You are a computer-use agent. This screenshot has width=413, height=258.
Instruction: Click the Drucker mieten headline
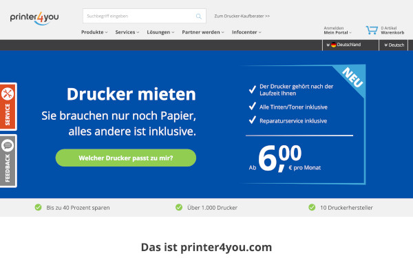131,94
